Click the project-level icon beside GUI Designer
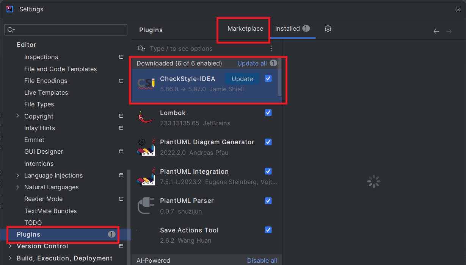This screenshot has height=265, width=466. (x=121, y=151)
